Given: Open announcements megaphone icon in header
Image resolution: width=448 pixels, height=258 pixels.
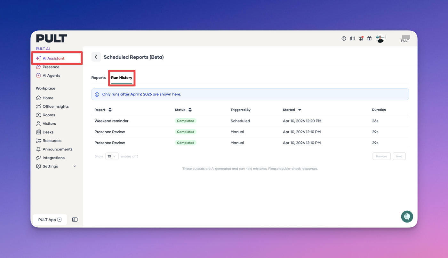Looking at the screenshot, I should (x=361, y=38).
